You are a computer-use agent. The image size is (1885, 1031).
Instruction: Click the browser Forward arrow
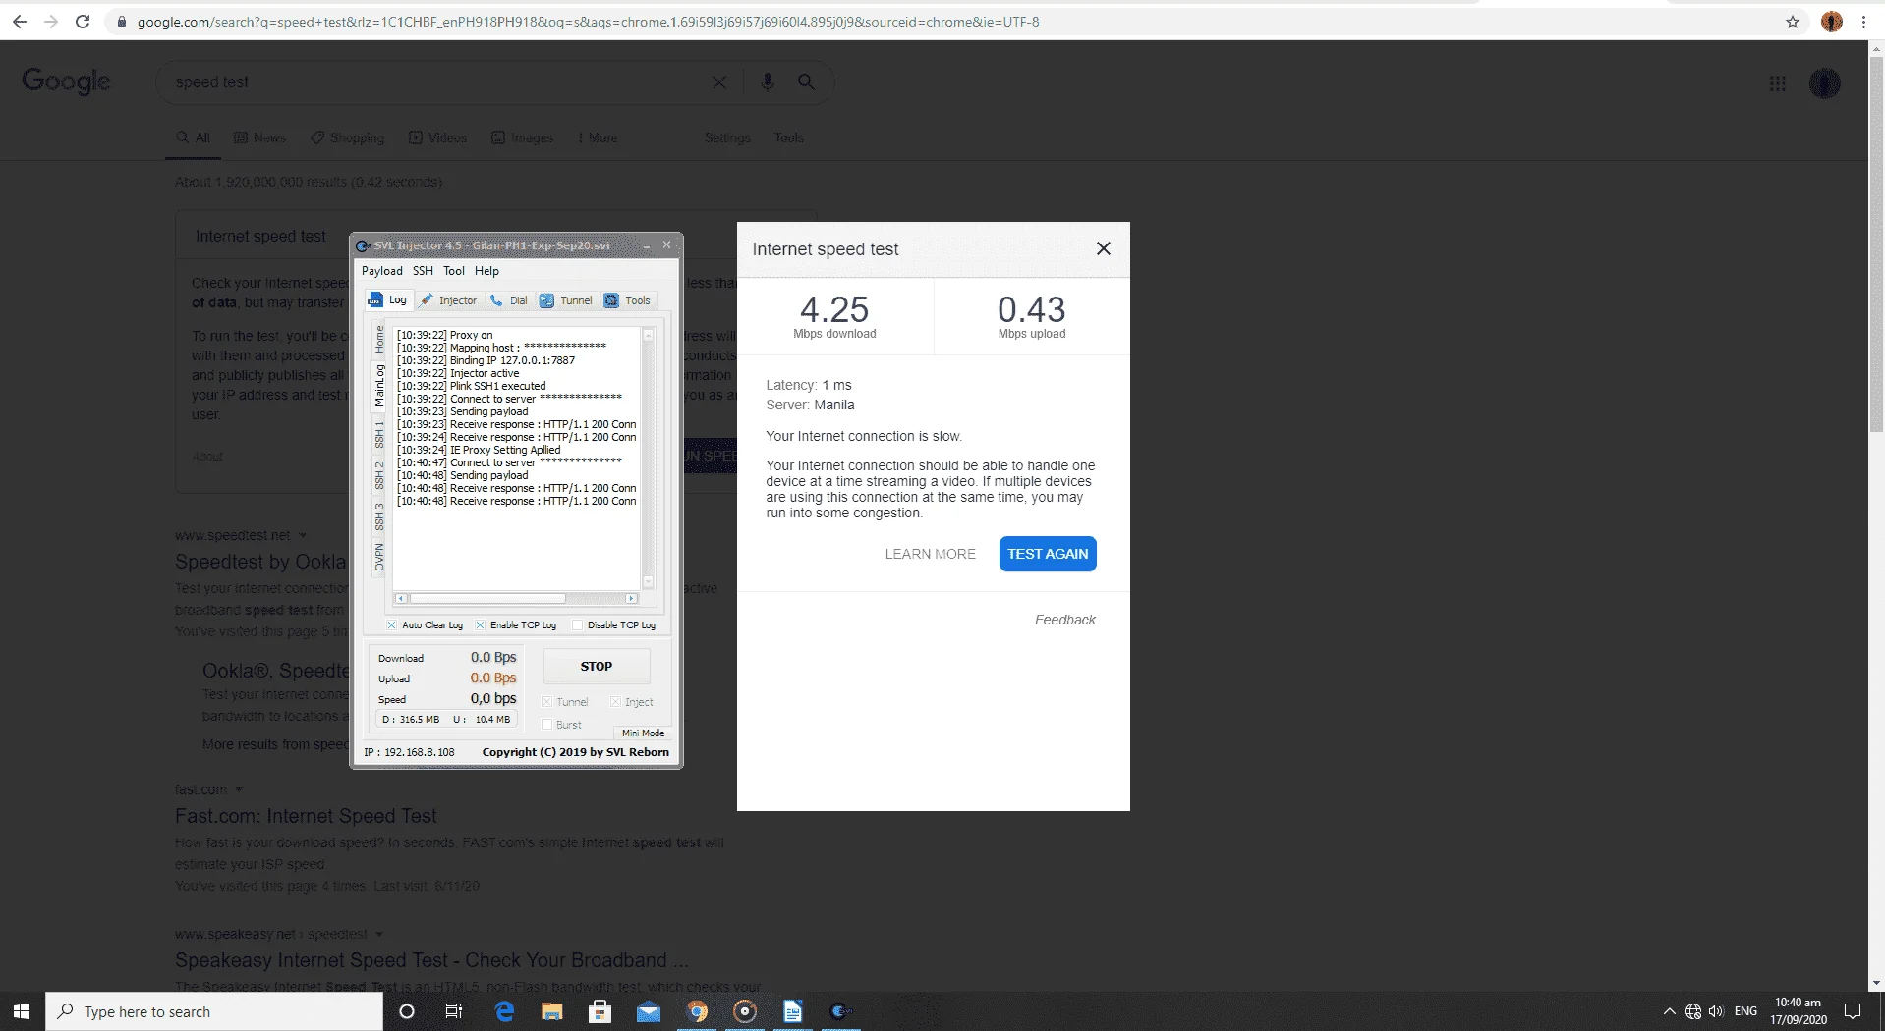51,22
